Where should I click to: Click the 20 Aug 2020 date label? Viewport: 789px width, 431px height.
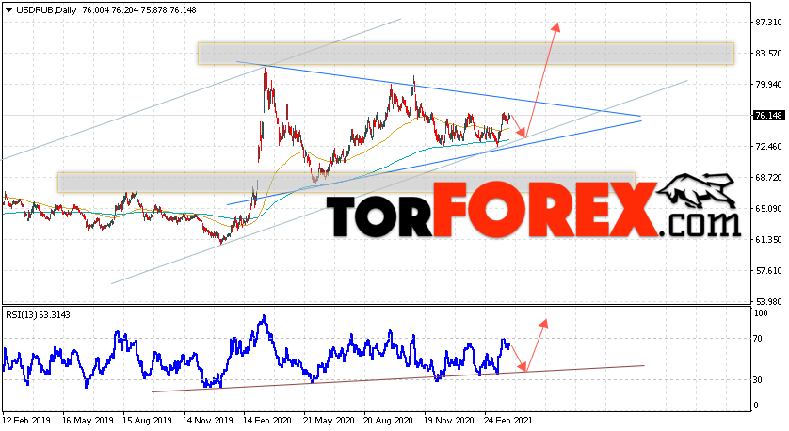[388, 420]
